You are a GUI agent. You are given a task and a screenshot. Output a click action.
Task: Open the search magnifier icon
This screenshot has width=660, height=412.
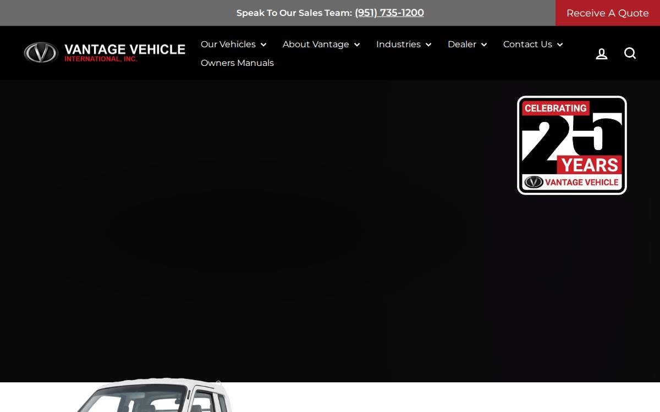tap(630, 53)
